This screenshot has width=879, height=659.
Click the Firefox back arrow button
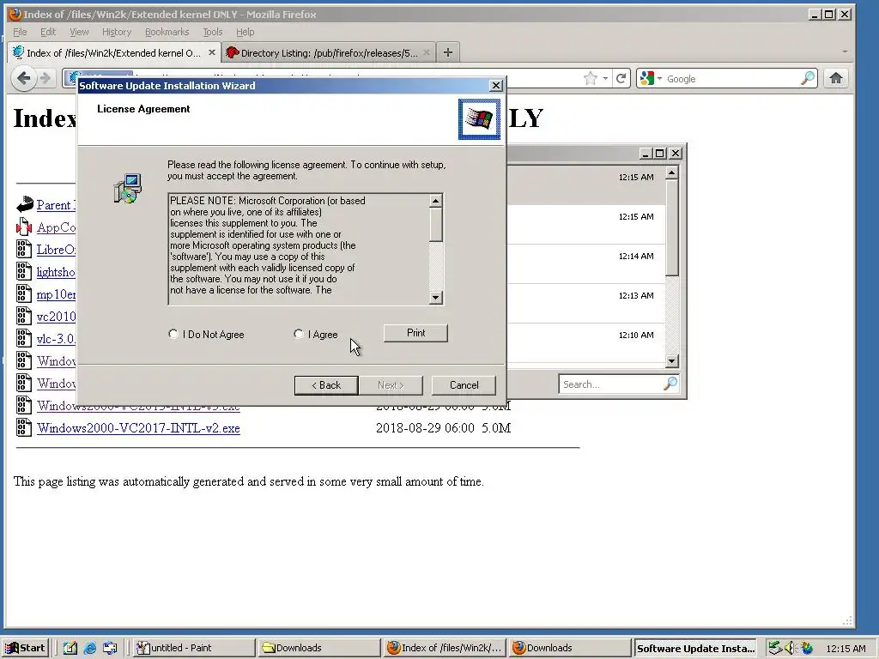pos(23,78)
